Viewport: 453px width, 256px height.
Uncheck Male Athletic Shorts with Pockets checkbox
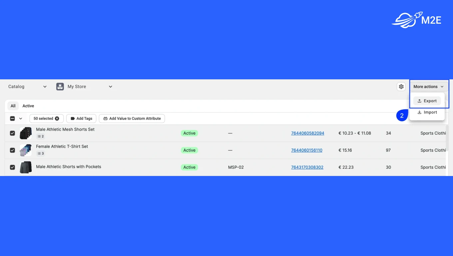pos(12,167)
